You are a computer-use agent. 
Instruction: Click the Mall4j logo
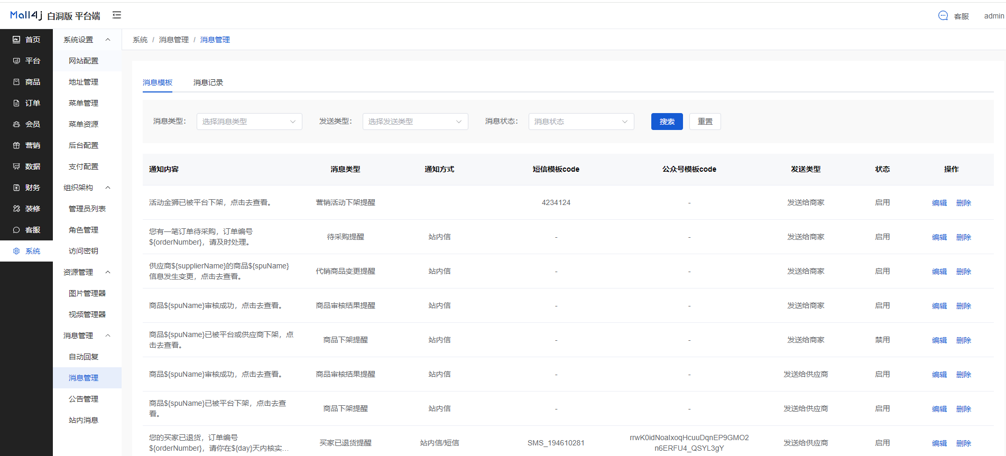click(x=26, y=15)
